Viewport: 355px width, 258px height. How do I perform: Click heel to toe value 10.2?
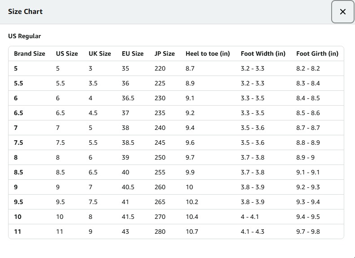192,202
